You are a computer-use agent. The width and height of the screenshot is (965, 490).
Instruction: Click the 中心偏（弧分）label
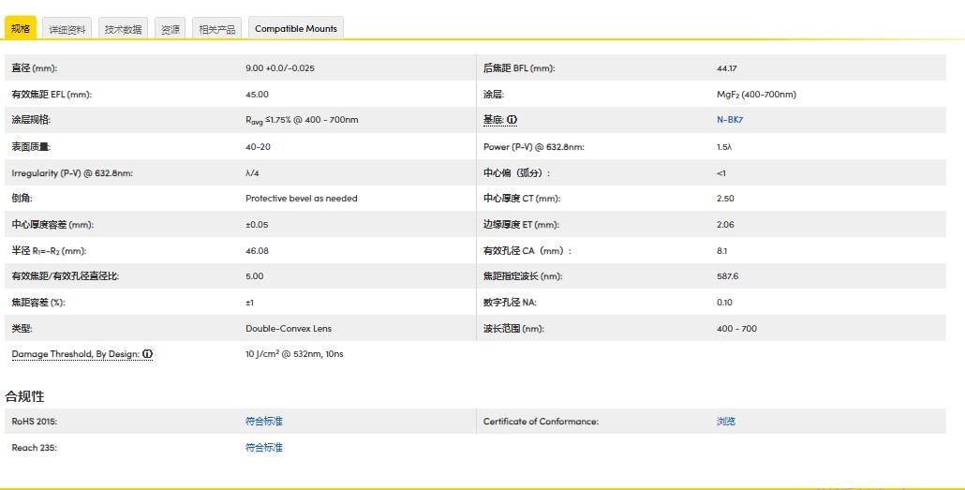(516, 173)
